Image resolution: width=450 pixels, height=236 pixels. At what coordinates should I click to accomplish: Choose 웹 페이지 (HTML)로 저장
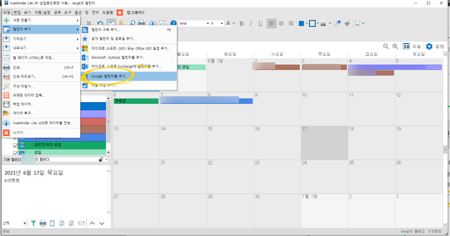tap(41, 58)
